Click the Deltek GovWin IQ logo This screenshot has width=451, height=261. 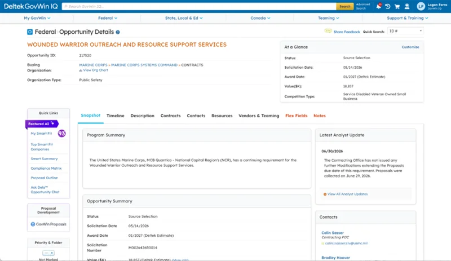coord(31,6)
